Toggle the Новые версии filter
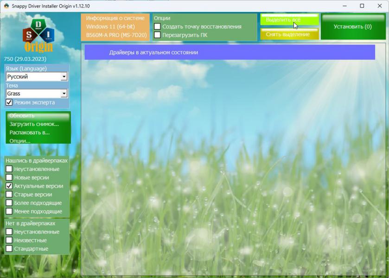Screen dimensions: 389x278 [9, 177]
